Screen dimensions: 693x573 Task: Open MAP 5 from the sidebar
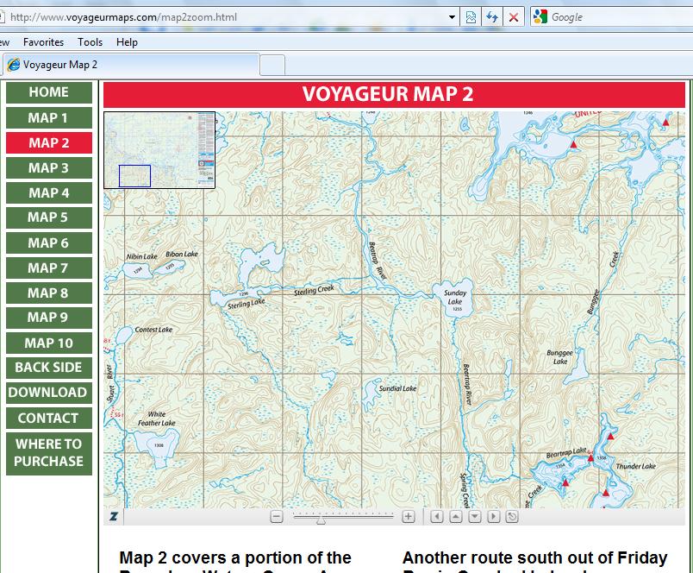(x=49, y=217)
